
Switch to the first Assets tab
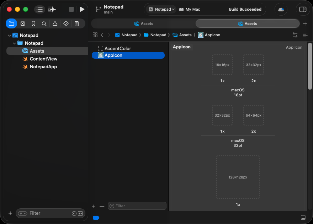pos(143,23)
